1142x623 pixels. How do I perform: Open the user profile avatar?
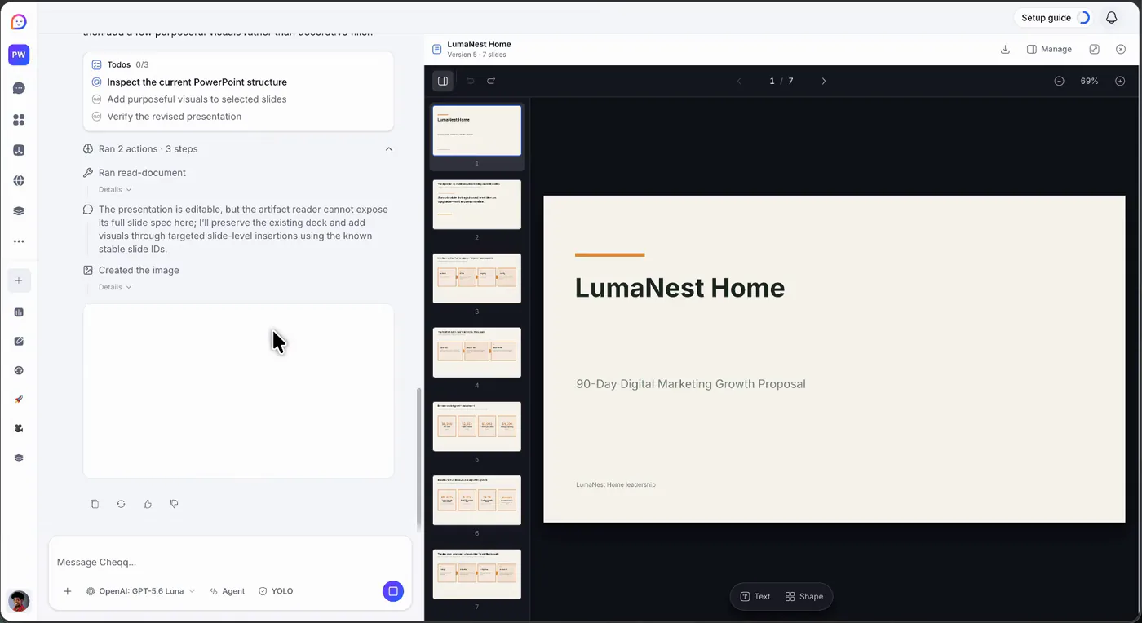click(x=19, y=601)
